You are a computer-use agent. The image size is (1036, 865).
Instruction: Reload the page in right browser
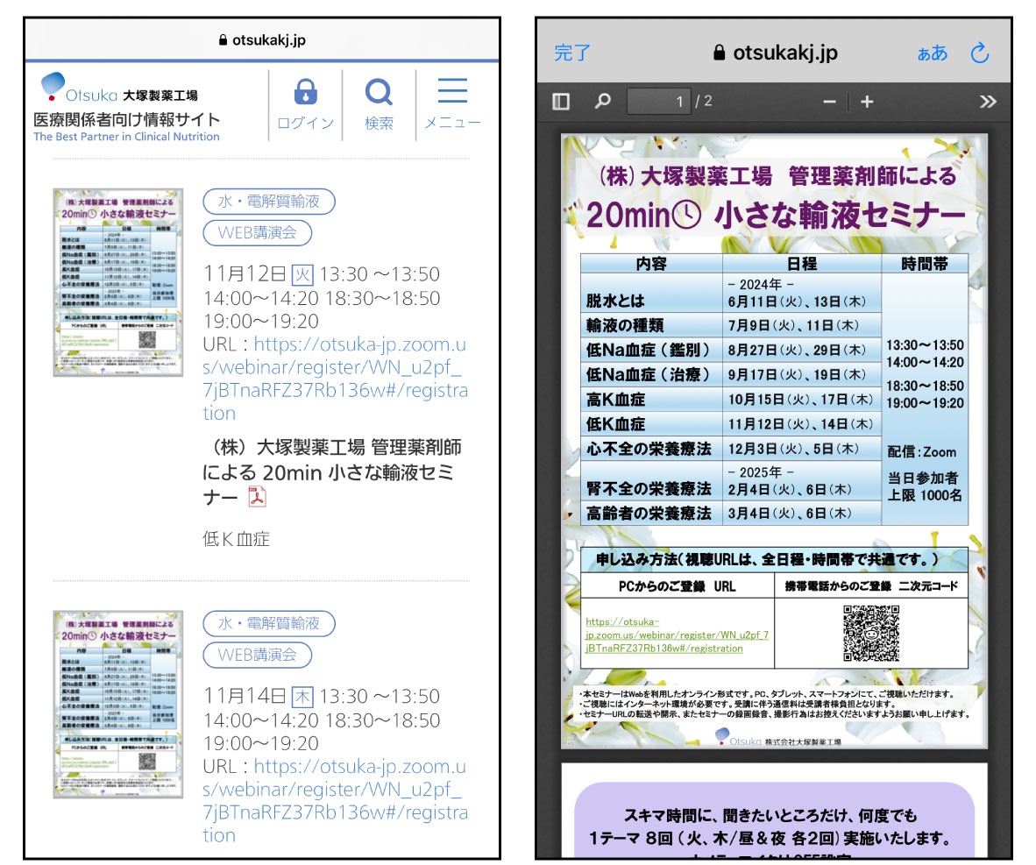980,53
